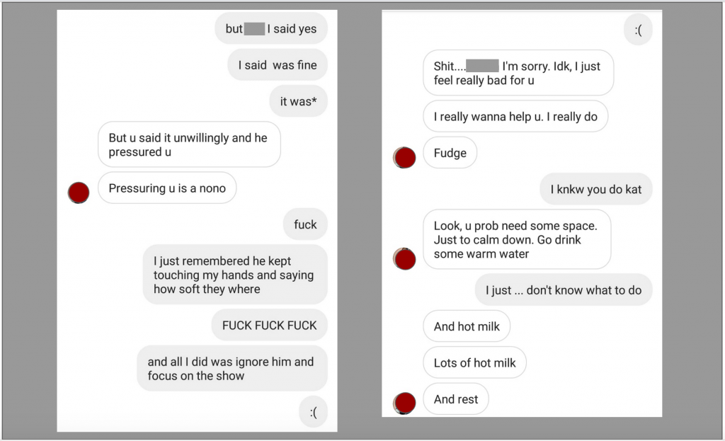Select the 'I knkw you do kat' message
725x441 pixels.
pyautogui.click(x=596, y=189)
